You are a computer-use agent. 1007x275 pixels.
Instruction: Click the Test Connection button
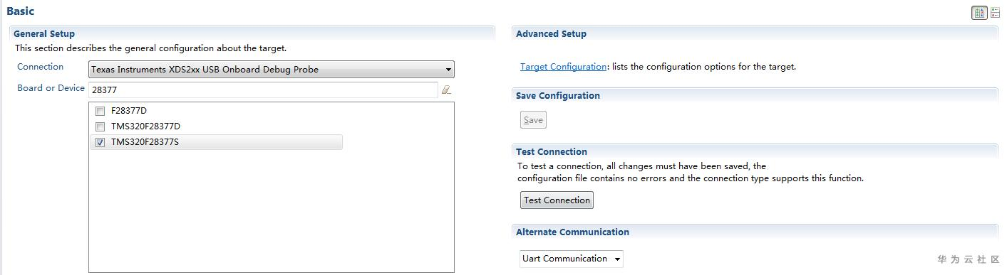[557, 200]
